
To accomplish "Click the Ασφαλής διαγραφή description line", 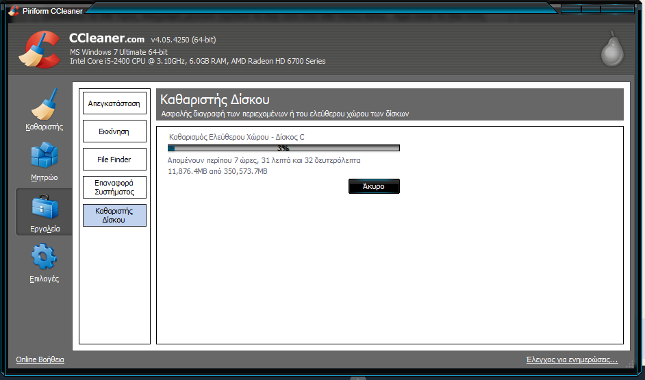I will tap(285, 114).
